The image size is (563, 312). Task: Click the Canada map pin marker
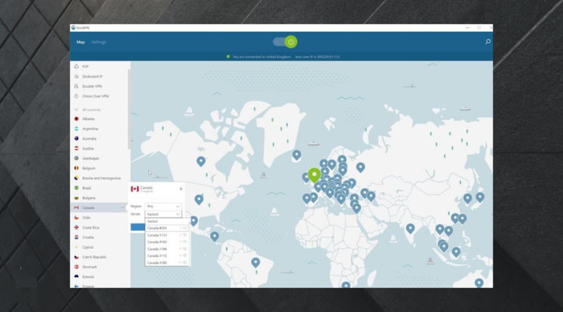201,162
